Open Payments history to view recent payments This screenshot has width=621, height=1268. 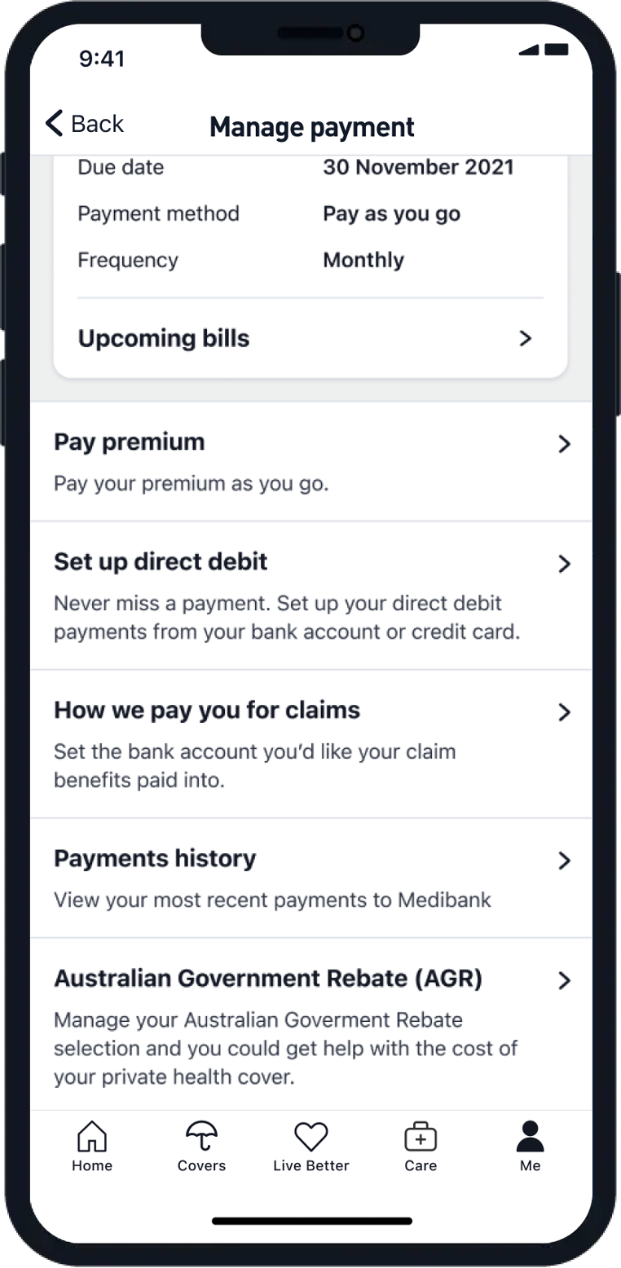pos(155,858)
